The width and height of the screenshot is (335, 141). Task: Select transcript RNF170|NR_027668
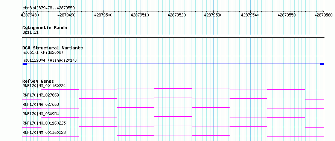(41, 104)
